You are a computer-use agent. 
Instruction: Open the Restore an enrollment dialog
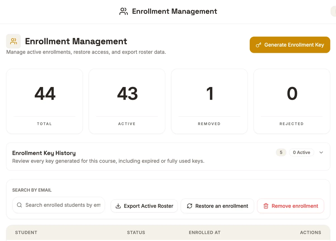217,206
